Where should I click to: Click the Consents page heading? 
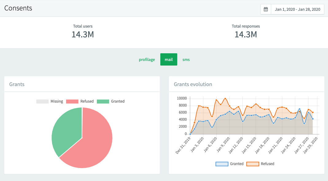(18, 8)
